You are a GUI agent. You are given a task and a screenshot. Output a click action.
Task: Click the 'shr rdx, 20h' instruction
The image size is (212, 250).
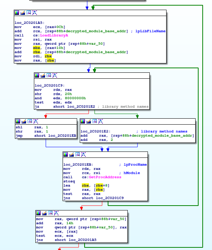pos(53,94)
